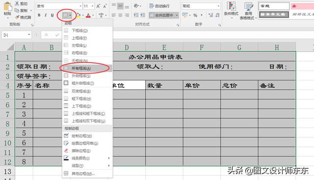314x180 pixels.
Task: Open the Font Color dropdown arrow
Action: tap(93, 15)
